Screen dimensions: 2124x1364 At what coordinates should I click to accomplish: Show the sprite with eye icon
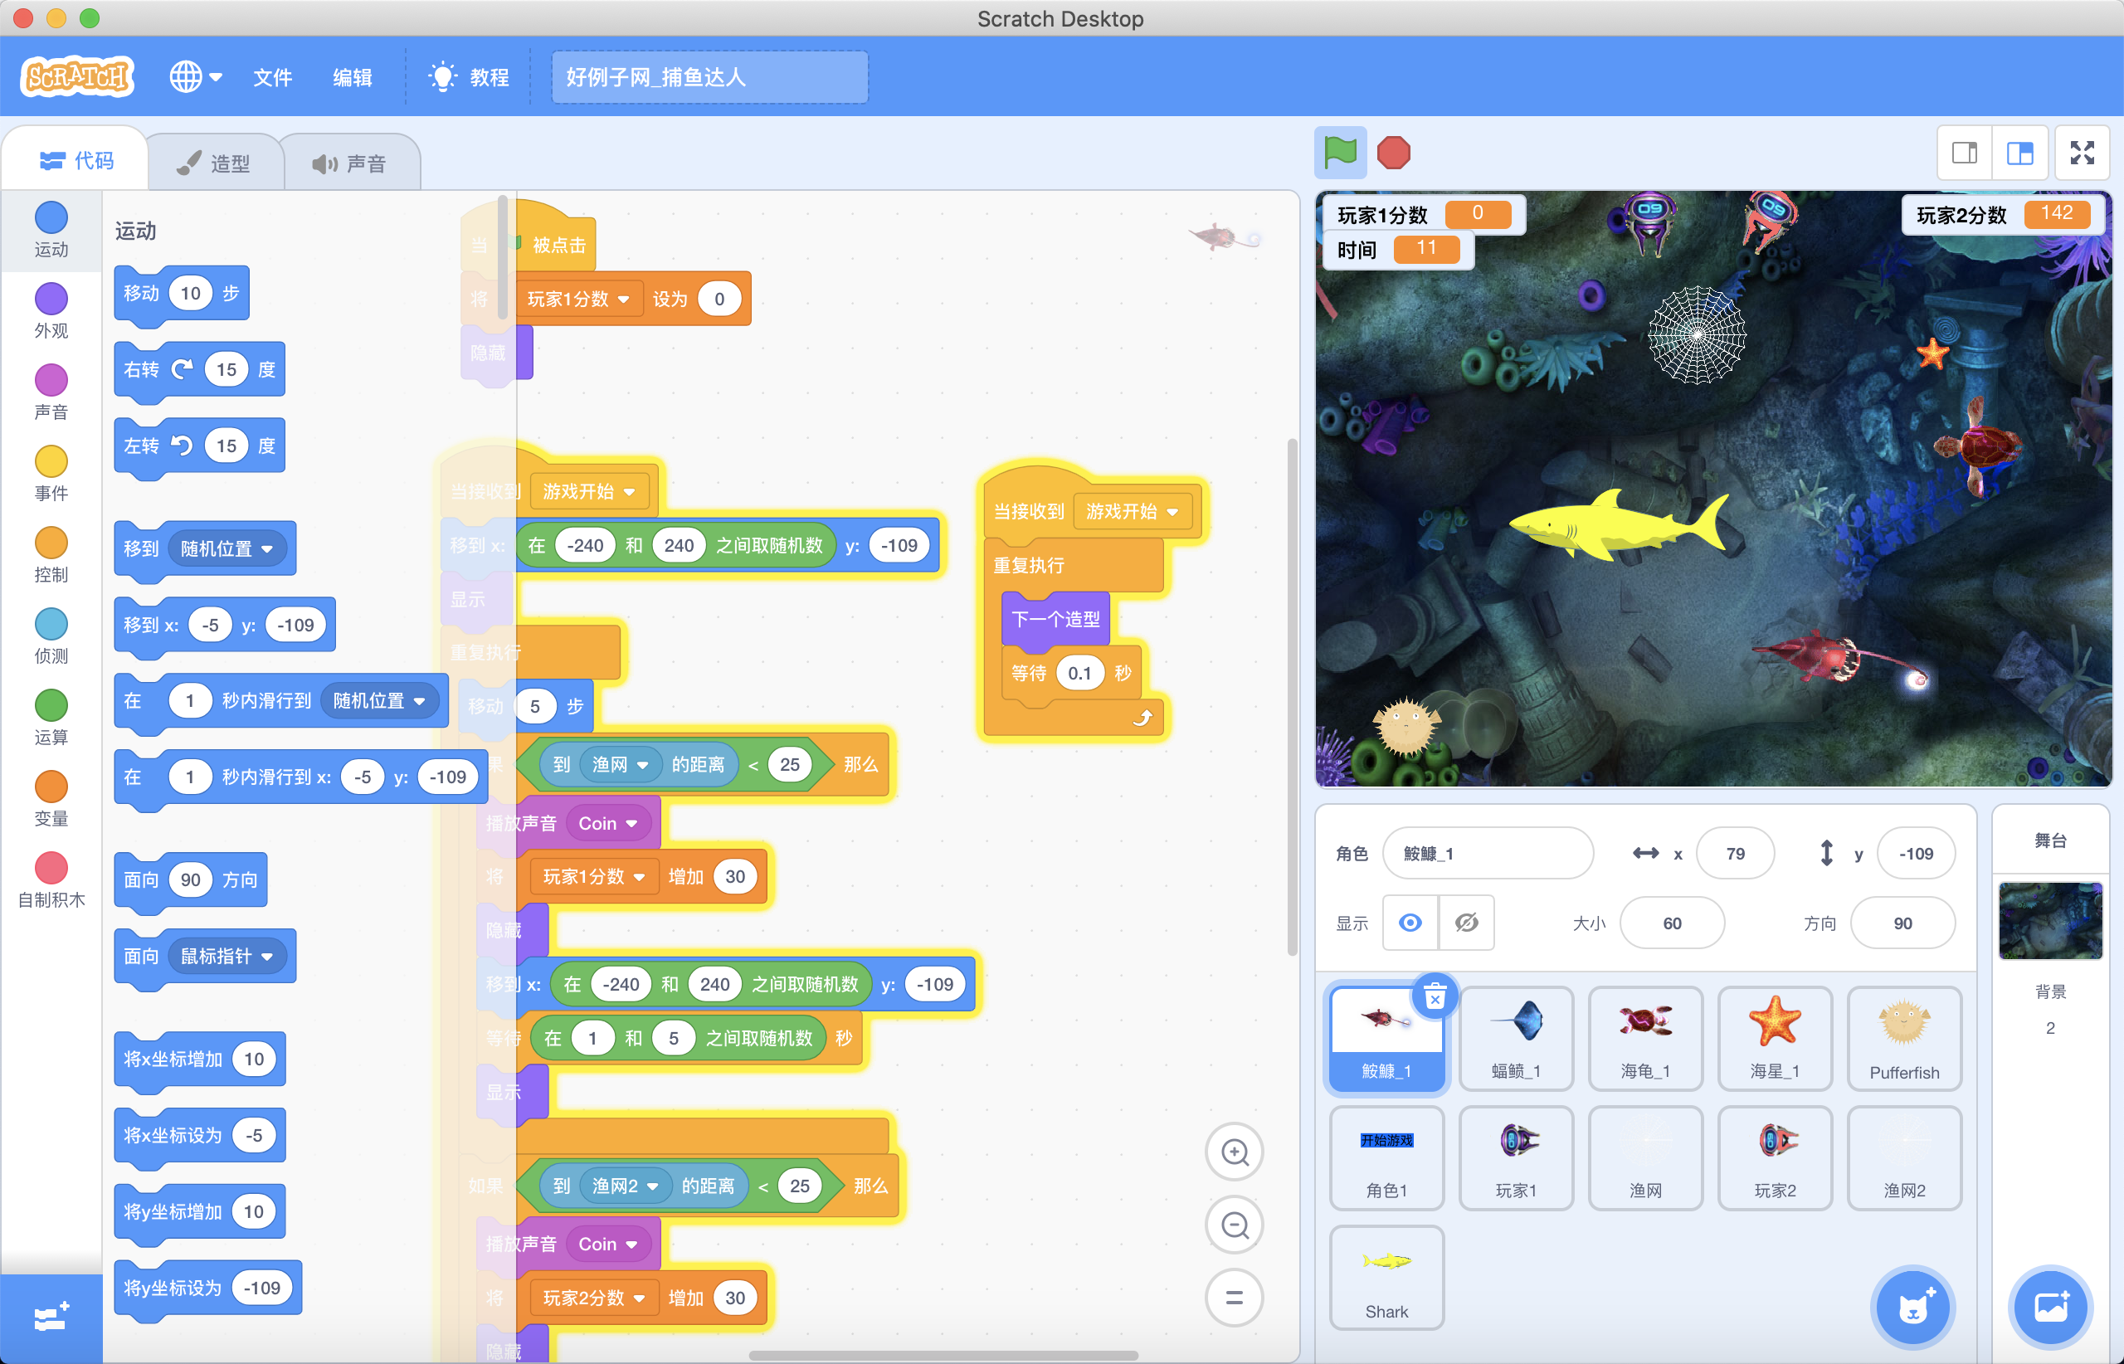point(1410,923)
